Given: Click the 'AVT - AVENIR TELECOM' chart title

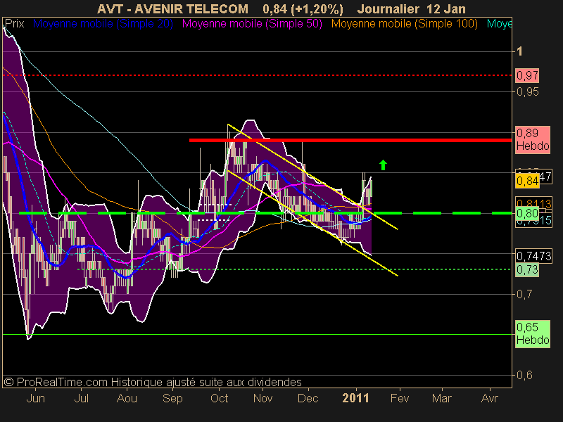Looking at the screenshot, I should pos(172,8).
